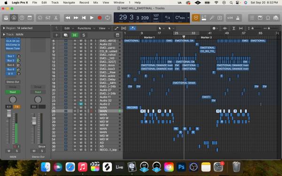Open the Waves Tune plug-in slot
This screenshot has height=176, width=282.
click(x=13, y=48)
